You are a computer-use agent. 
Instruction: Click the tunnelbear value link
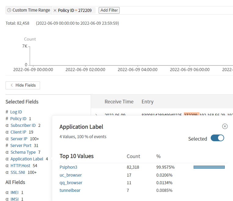70,190
